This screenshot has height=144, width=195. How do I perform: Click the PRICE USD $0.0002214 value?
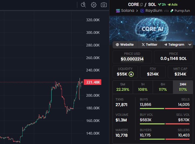coord(132,59)
